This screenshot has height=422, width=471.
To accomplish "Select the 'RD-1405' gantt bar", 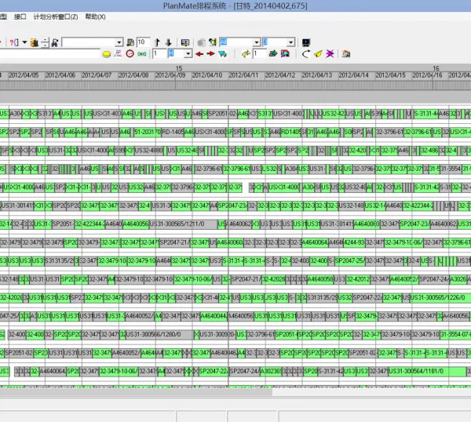I will [173, 132].
